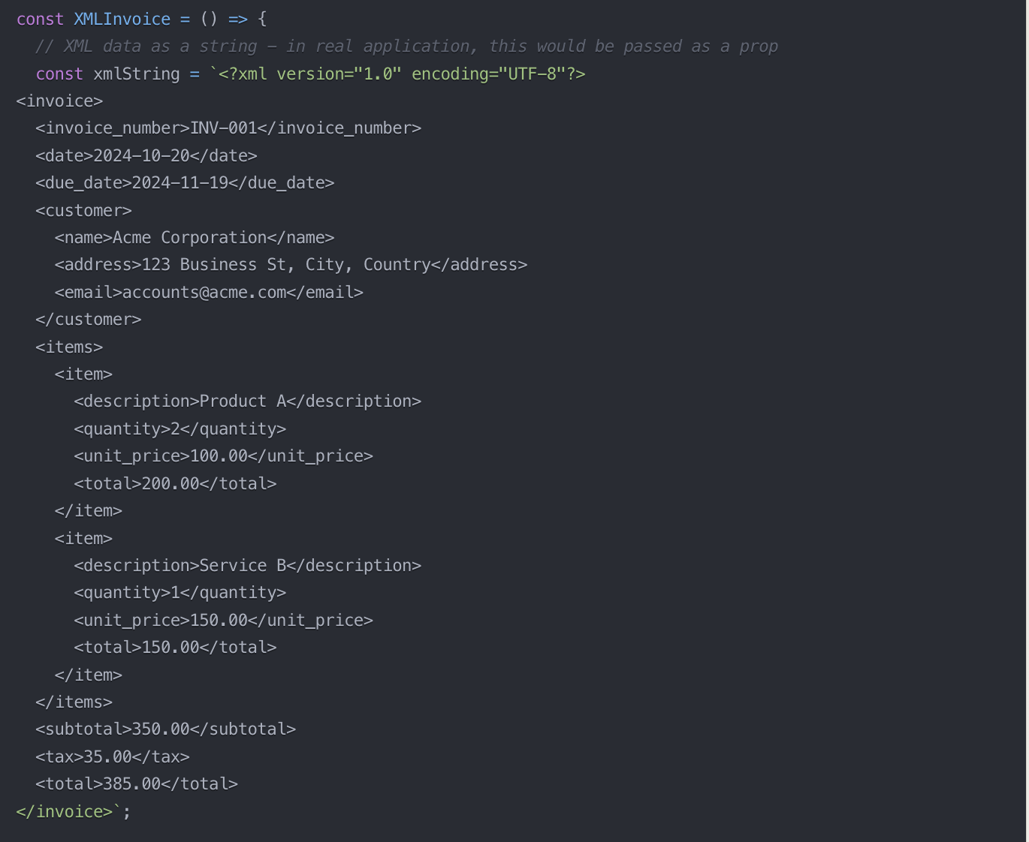This screenshot has height=842, width=1029.
Task: Click the xmlString variable name
Action: point(137,74)
